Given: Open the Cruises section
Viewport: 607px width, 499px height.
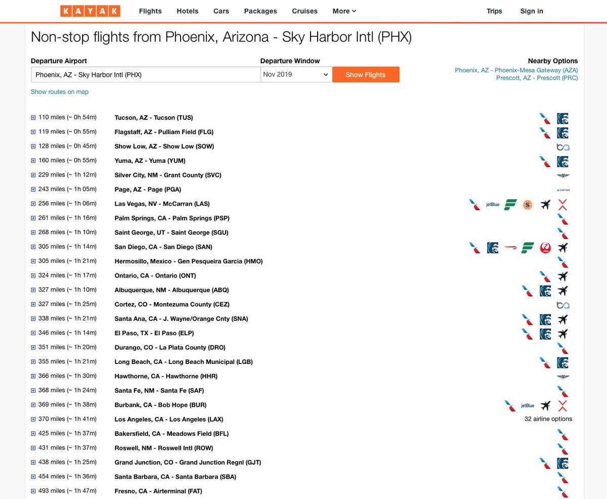Looking at the screenshot, I should pyautogui.click(x=305, y=11).
